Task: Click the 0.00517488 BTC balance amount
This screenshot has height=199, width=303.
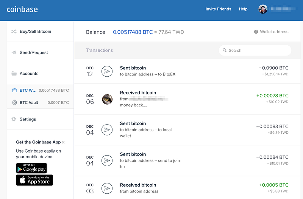Action: pyautogui.click(x=133, y=32)
